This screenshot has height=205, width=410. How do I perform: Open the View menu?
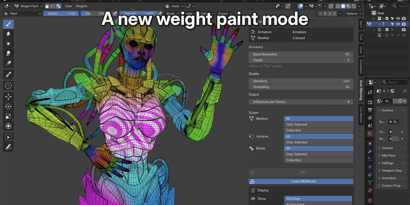(68, 6)
